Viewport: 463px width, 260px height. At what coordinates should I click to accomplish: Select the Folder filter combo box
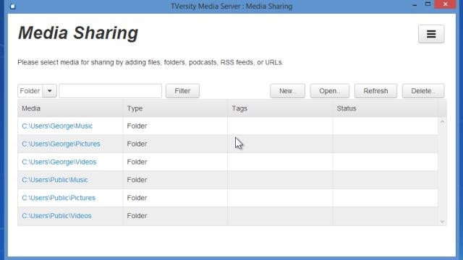[x=37, y=91]
